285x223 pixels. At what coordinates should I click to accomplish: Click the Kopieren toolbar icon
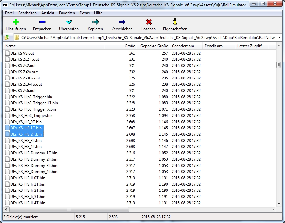tap(95, 22)
